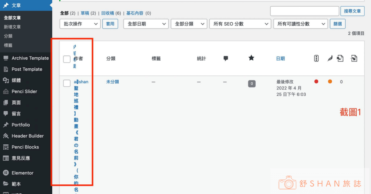Image resolution: width=371 pixels, height=194 pixels.
Task: Click the 統計 column header
Action: click(201, 58)
